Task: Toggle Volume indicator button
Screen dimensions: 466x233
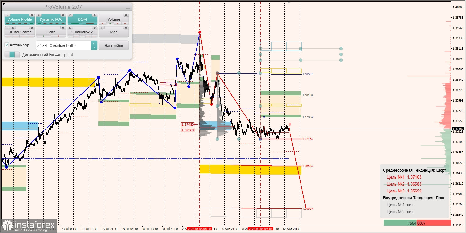Action: click(x=114, y=19)
